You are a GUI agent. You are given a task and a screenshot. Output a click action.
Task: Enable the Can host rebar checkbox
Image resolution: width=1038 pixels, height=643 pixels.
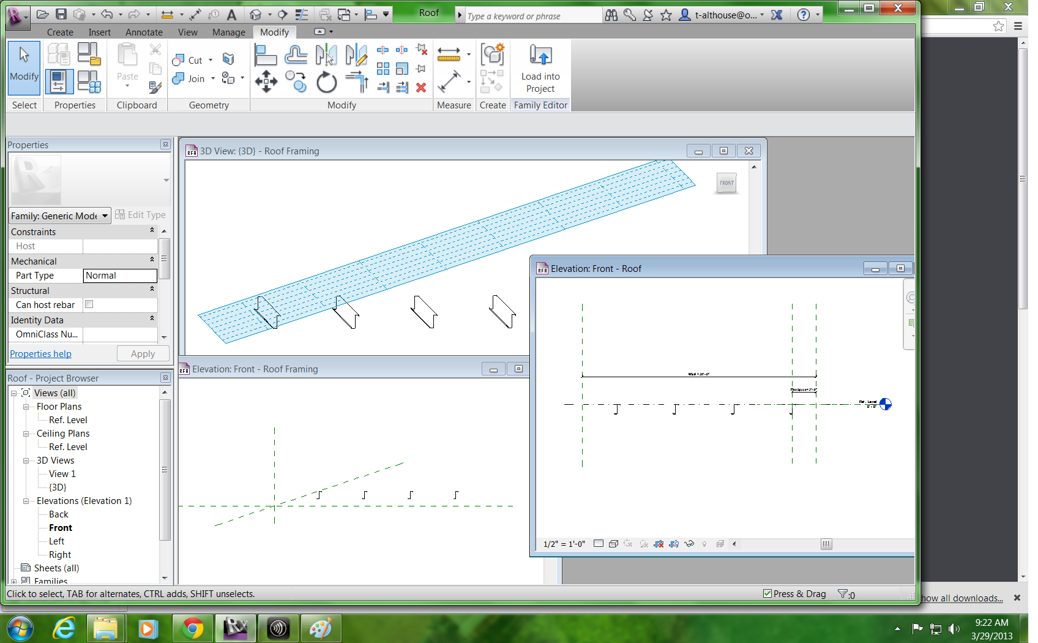pyautogui.click(x=89, y=304)
